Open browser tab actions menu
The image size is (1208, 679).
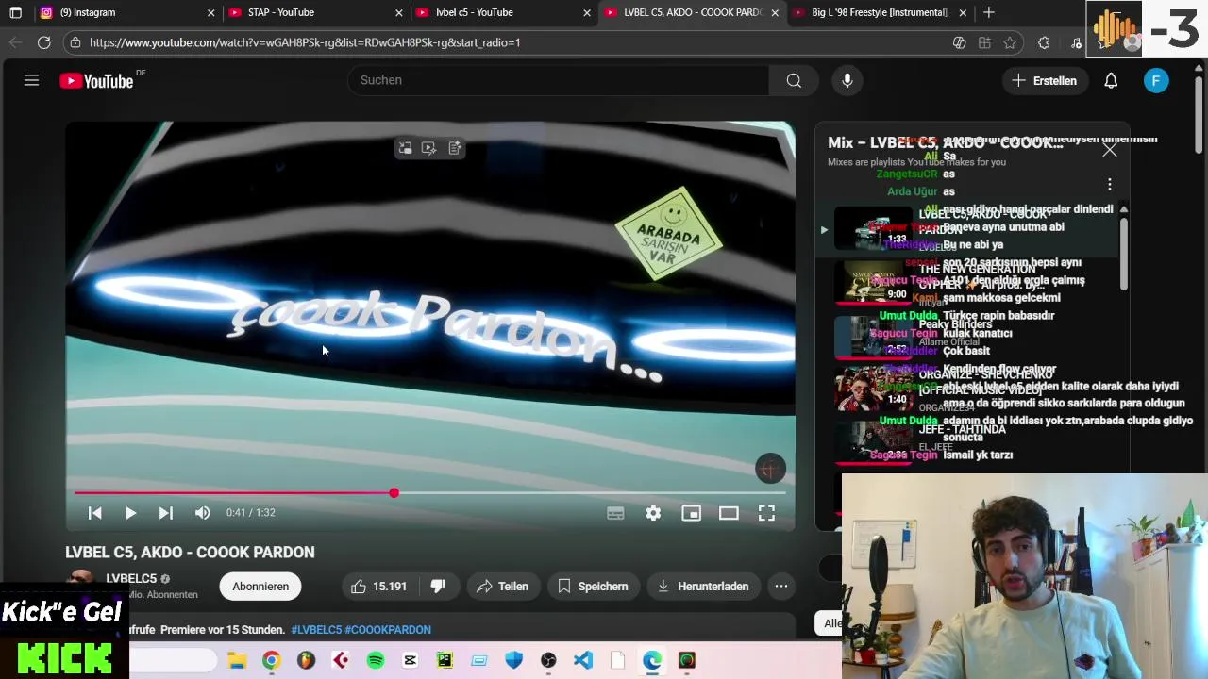15,12
